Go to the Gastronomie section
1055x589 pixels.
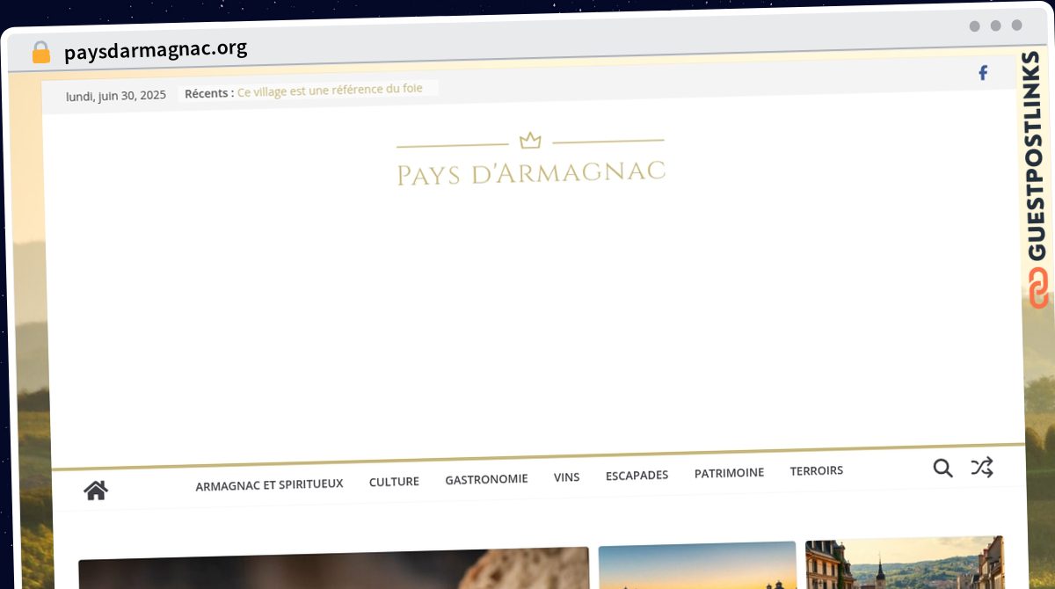pyautogui.click(x=486, y=479)
